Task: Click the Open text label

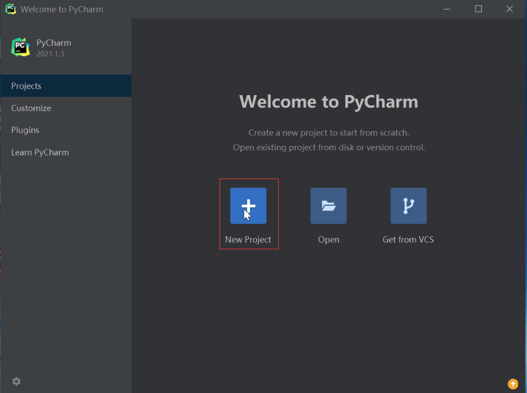Action: pos(328,240)
